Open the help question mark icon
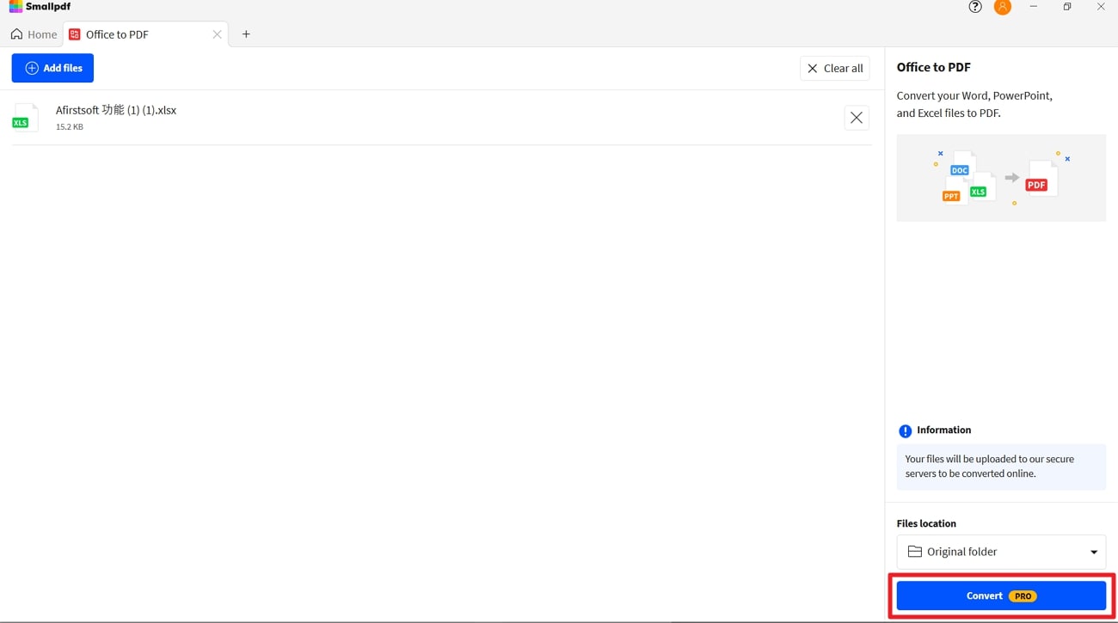Viewport: 1118px width, 623px height. pyautogui.click(x=975, y=7)
